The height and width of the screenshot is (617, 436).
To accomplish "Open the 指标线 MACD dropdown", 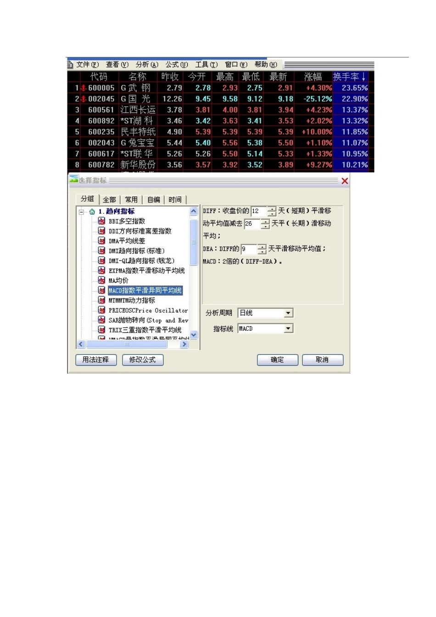I will coord(288,329).
